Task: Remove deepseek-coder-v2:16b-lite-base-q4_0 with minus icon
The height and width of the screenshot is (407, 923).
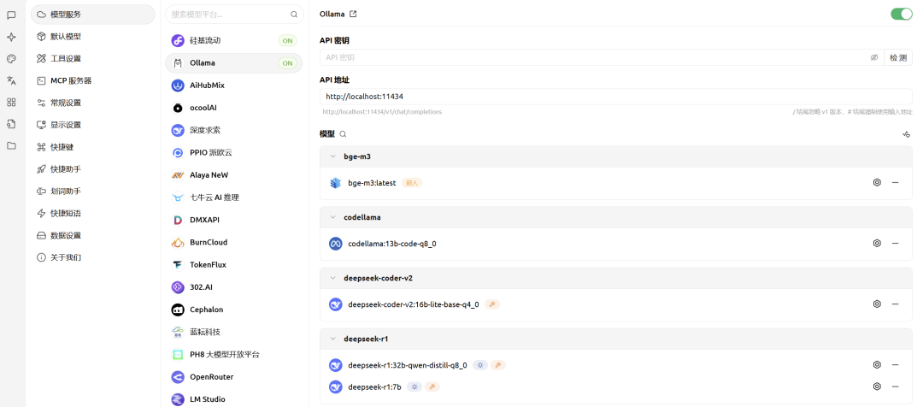Action: pyautogui.click(x=896, y=304)
